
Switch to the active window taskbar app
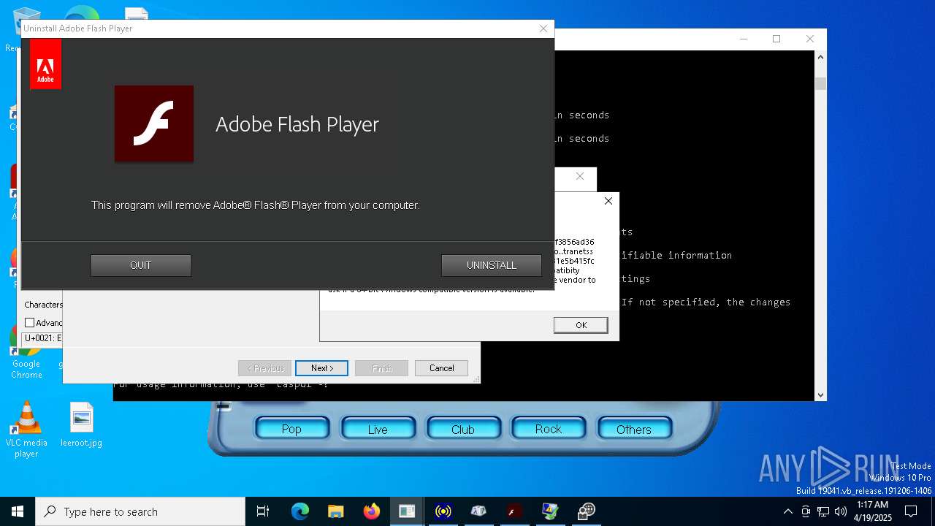(407, 511)
